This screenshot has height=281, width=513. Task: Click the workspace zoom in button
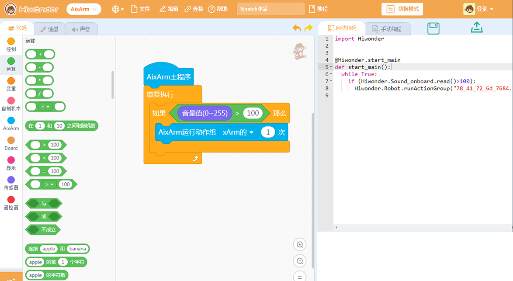coord(300,244)
